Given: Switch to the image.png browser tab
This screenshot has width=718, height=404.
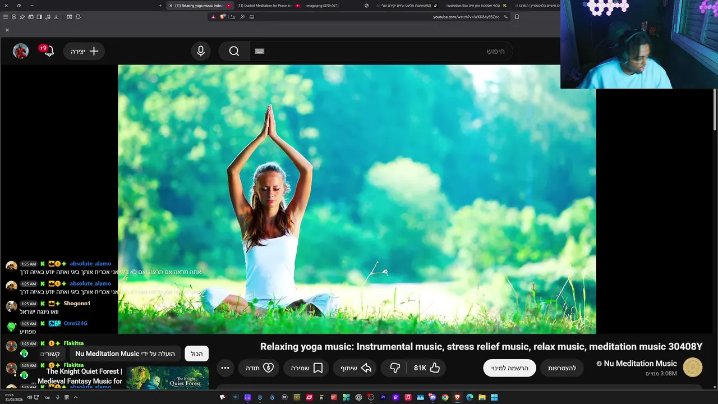Looking at the screenshot, I should [323, 6].
